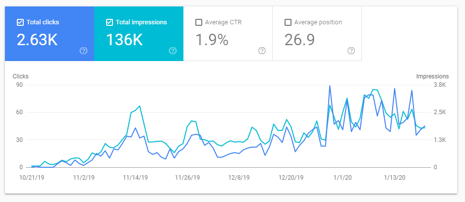Select the Average CTR 1.9% card
Viewport: 465px width, 202px height.
[x=228, y=34]
